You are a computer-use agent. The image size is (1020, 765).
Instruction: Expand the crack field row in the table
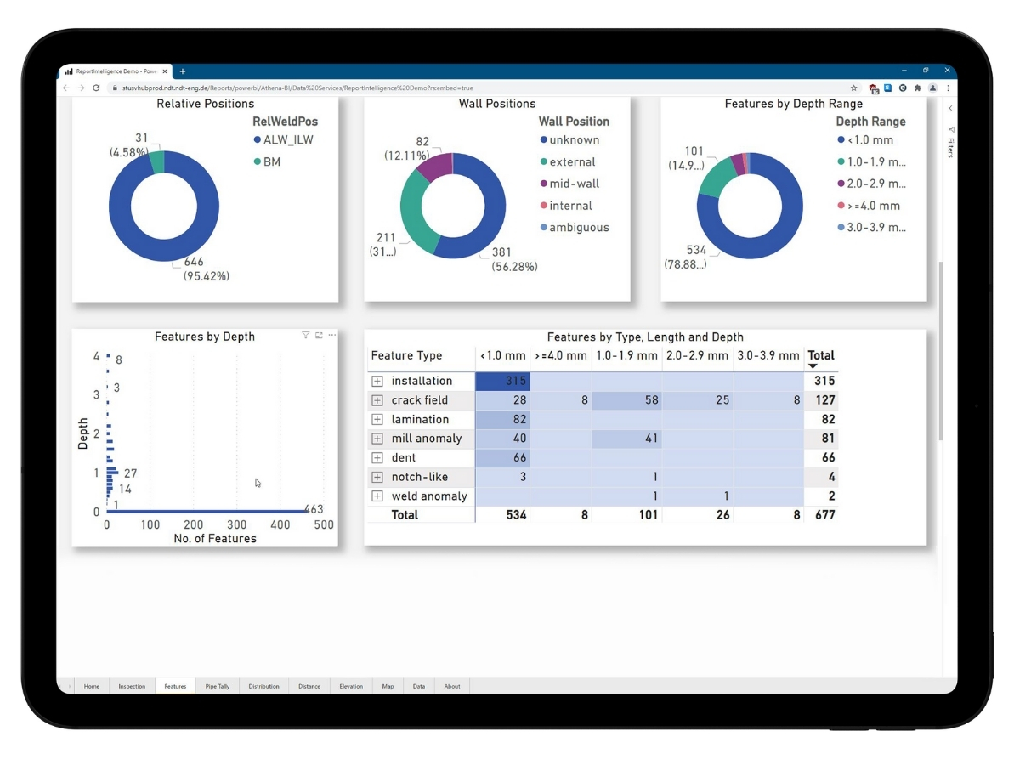click(x=377, y=399)
